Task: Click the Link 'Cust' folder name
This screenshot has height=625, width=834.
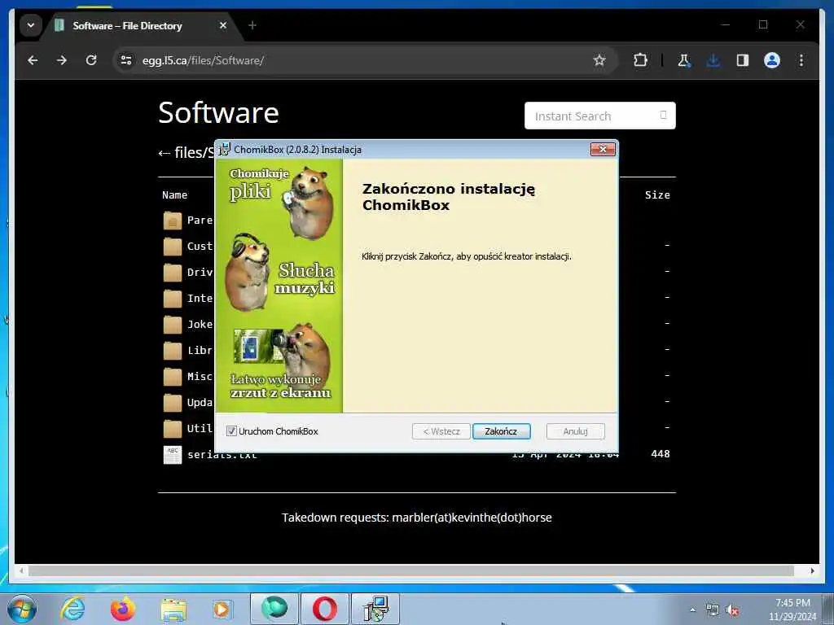Action: click(x=200, y=246)
